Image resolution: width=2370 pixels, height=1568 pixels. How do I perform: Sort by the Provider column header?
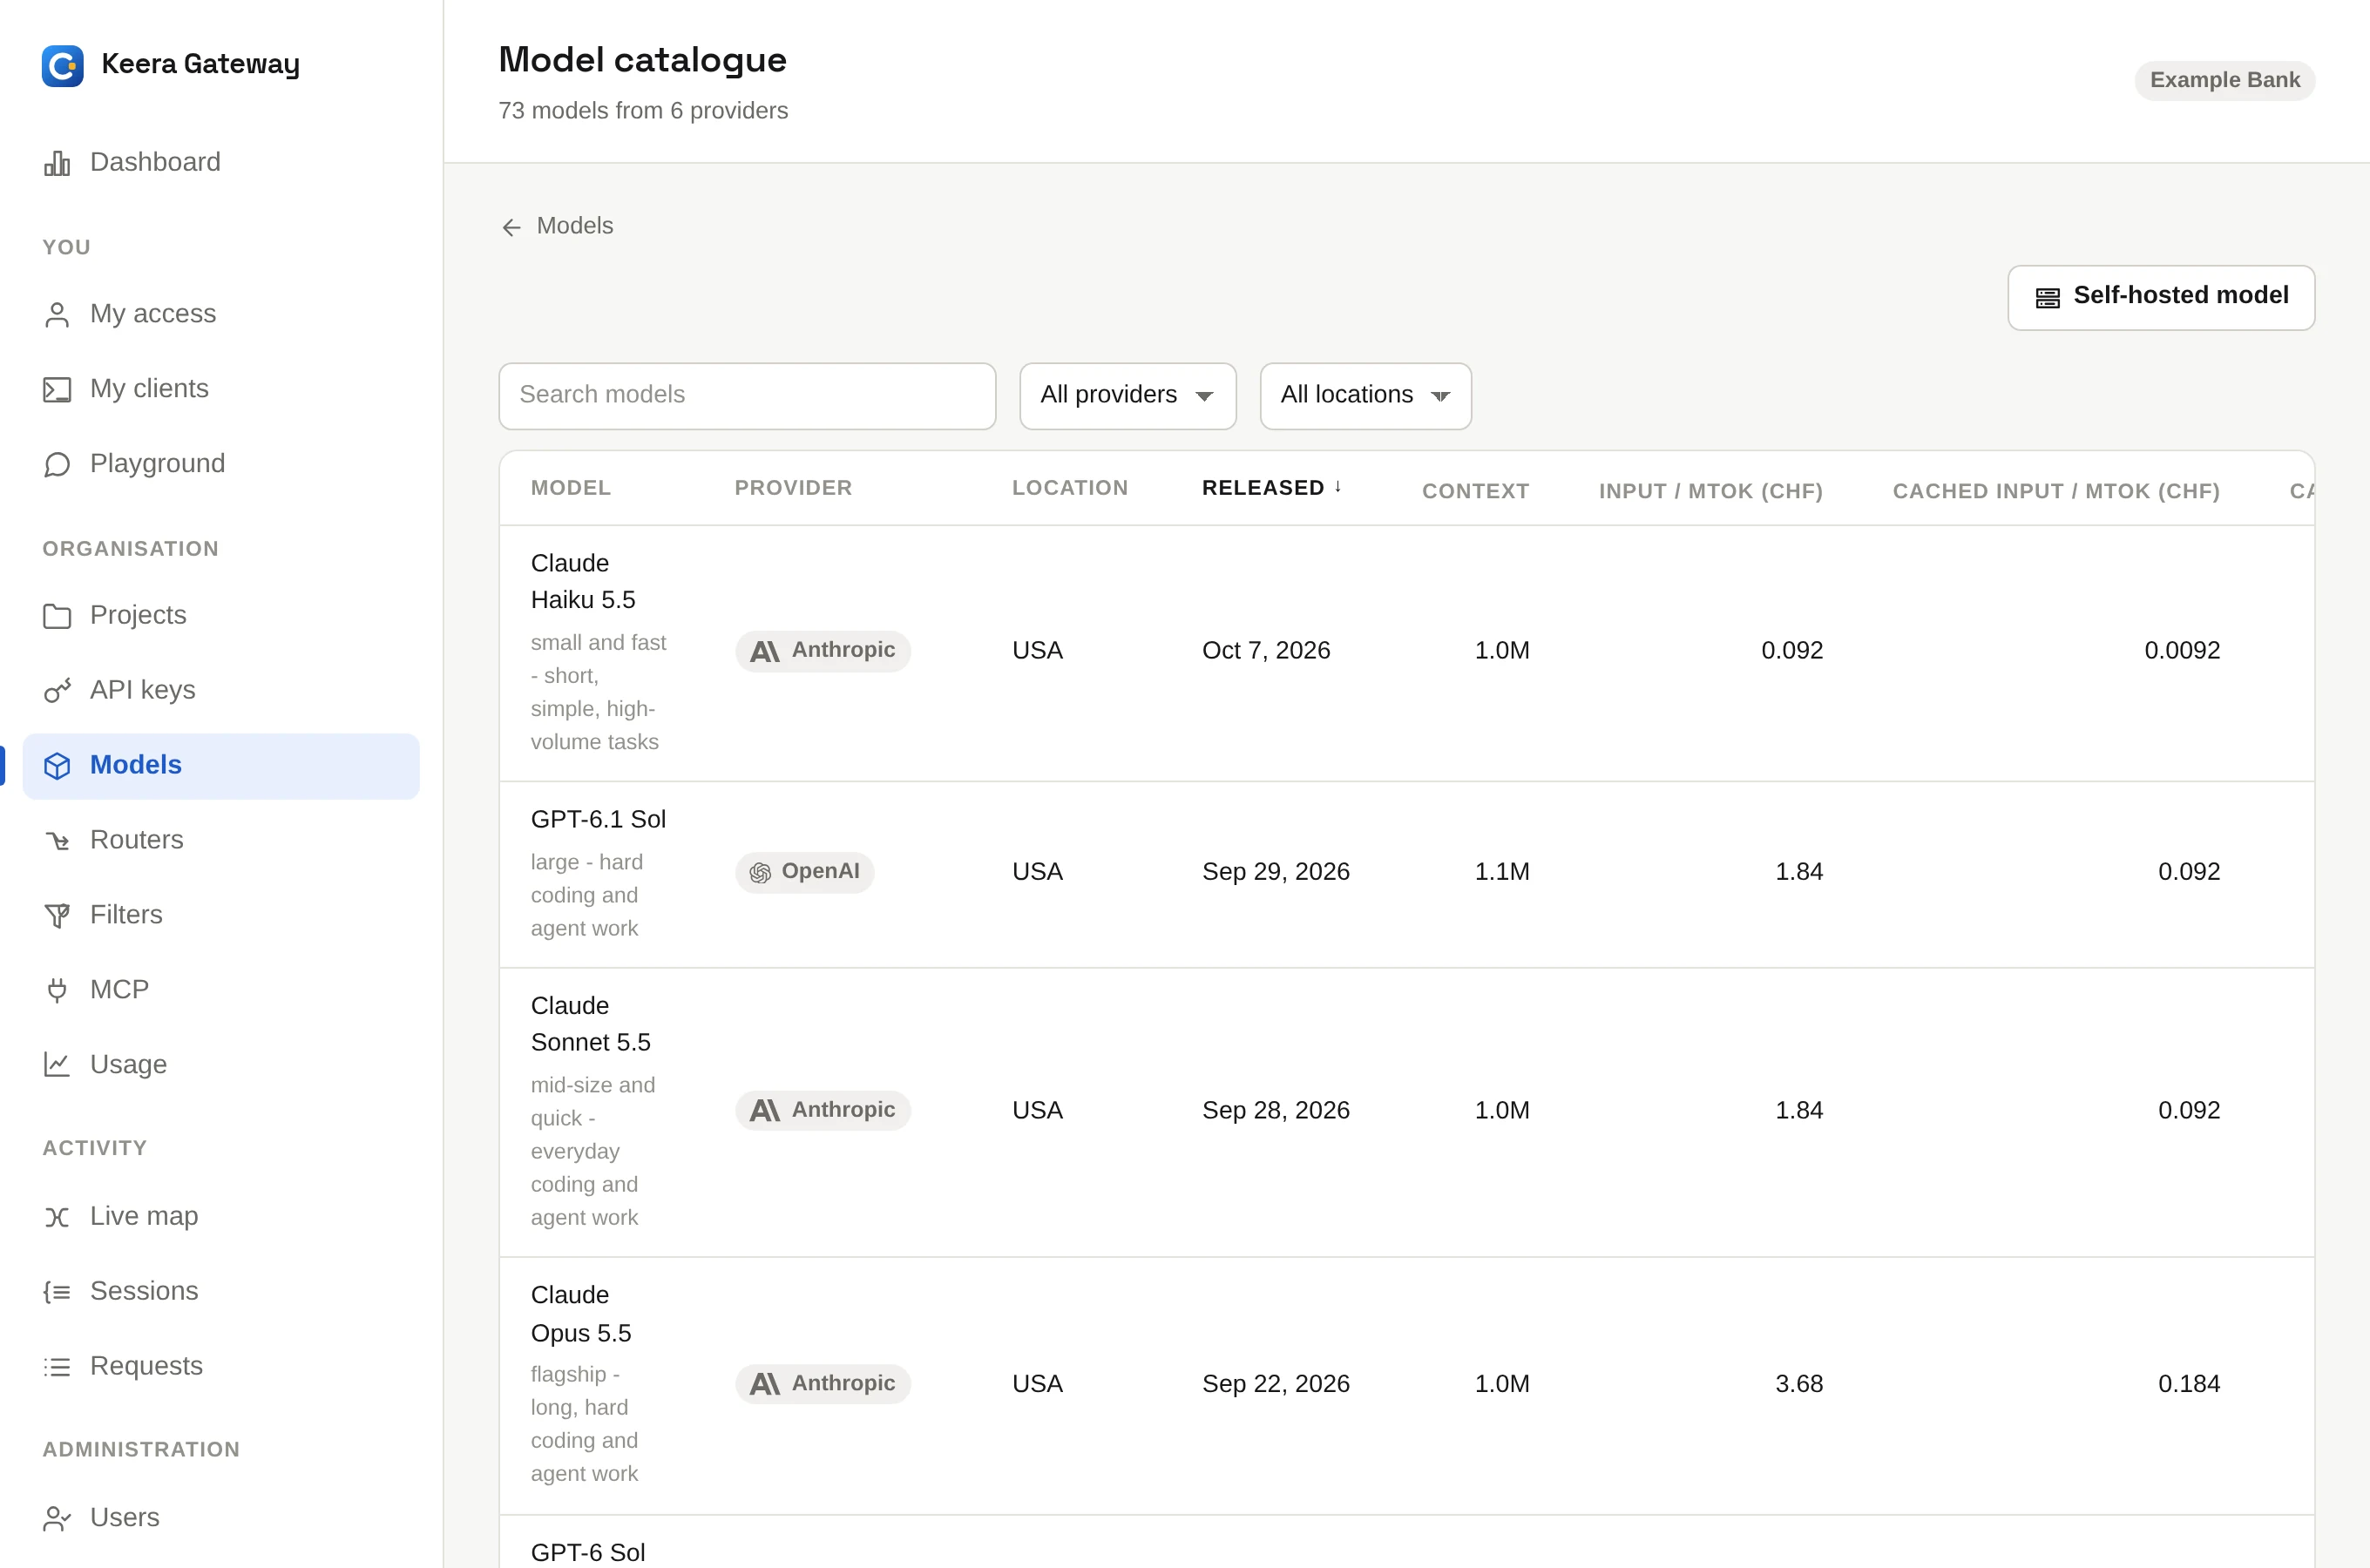(x=793, y=488)
